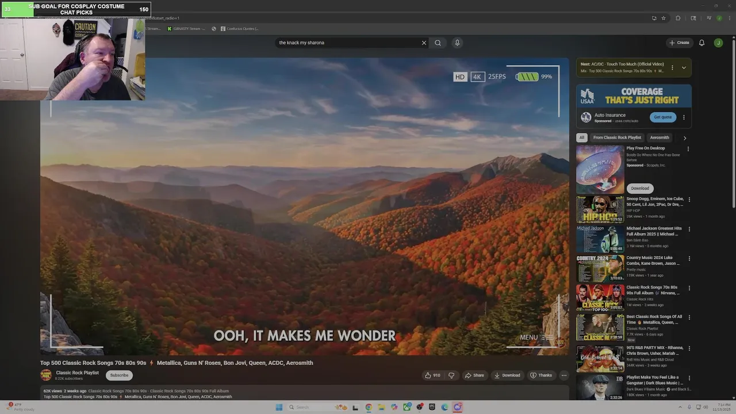Image resolution: width=736 pixels, height=414 pixels.
Task: Bookmark this page with the star icon
Action: (664, 18)
